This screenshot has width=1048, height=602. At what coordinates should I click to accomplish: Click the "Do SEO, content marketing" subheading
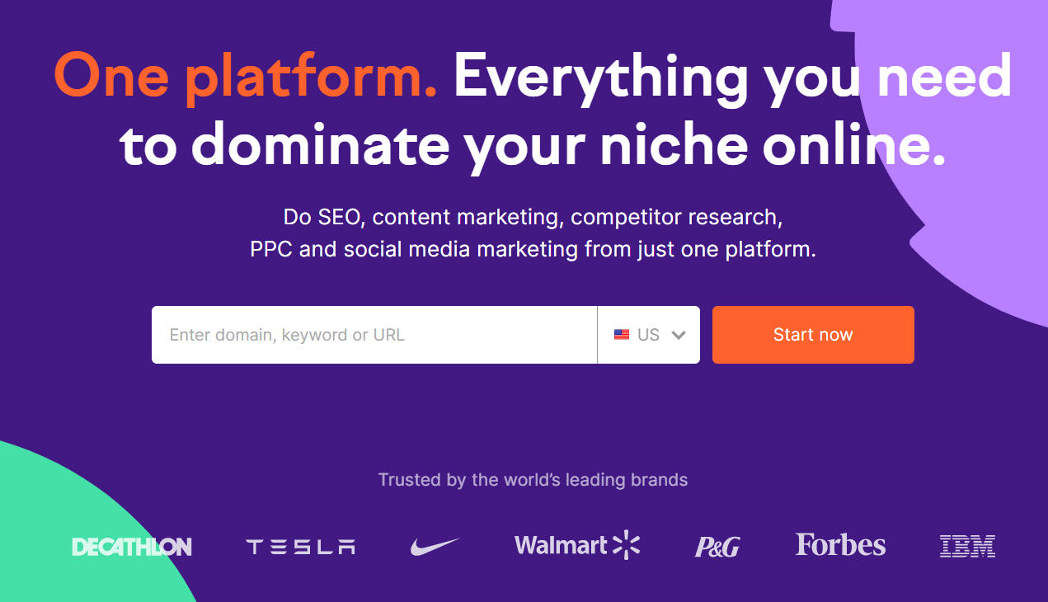(533, 218)
